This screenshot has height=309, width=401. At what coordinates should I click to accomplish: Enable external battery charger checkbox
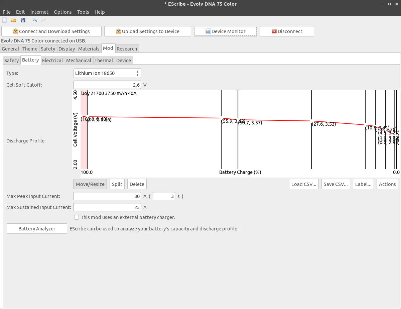coord(77,217)
